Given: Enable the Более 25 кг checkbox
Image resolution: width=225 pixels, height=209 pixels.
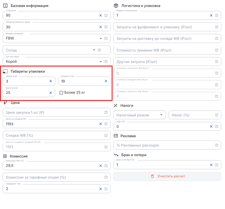Looking at the screenshot, I should click(61, 93).
